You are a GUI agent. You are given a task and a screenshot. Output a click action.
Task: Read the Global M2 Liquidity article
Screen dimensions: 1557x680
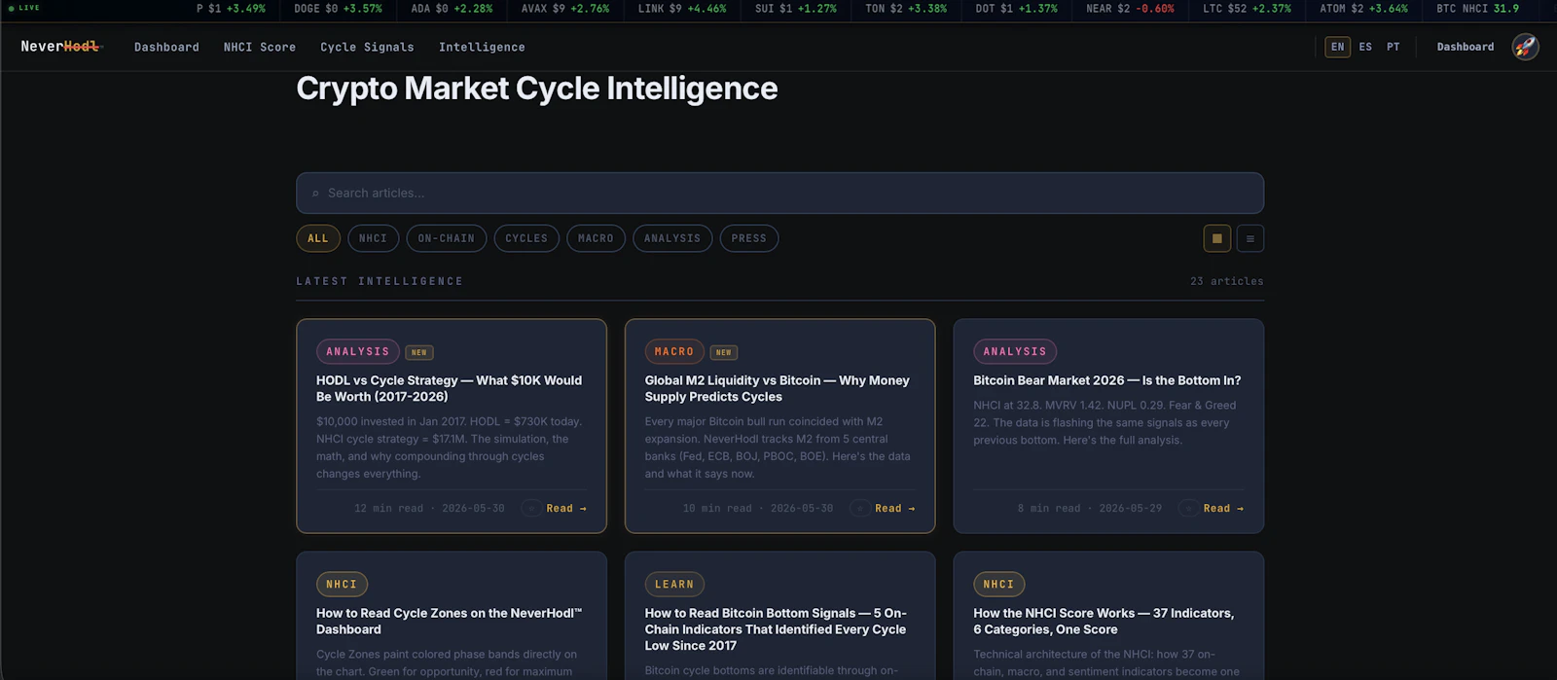point(895,508)
